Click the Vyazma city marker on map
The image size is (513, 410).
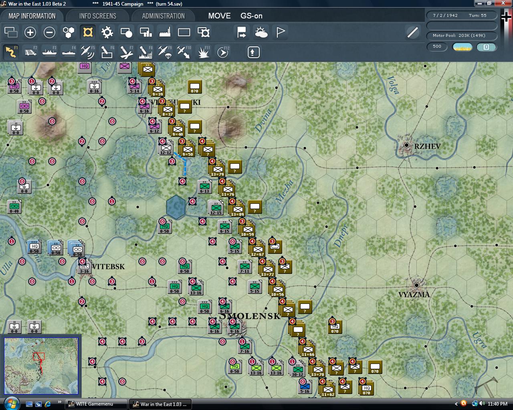pos(416,285)
